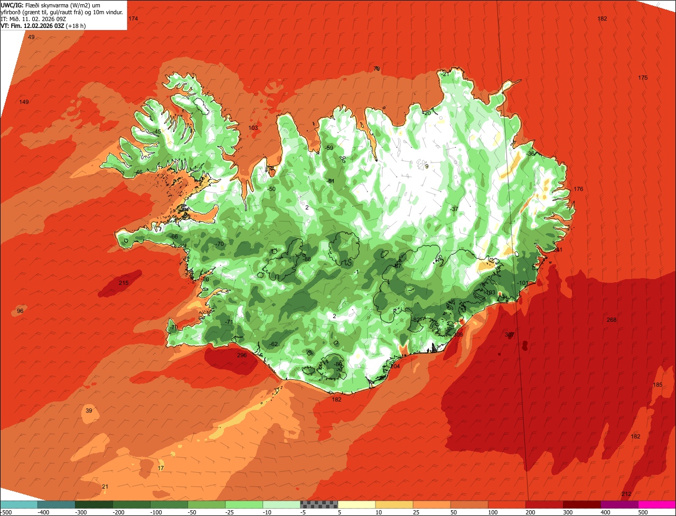The image size is (676, 516).
Task: Click the legend swatch between 25 and 50
Action: [431, 504]
